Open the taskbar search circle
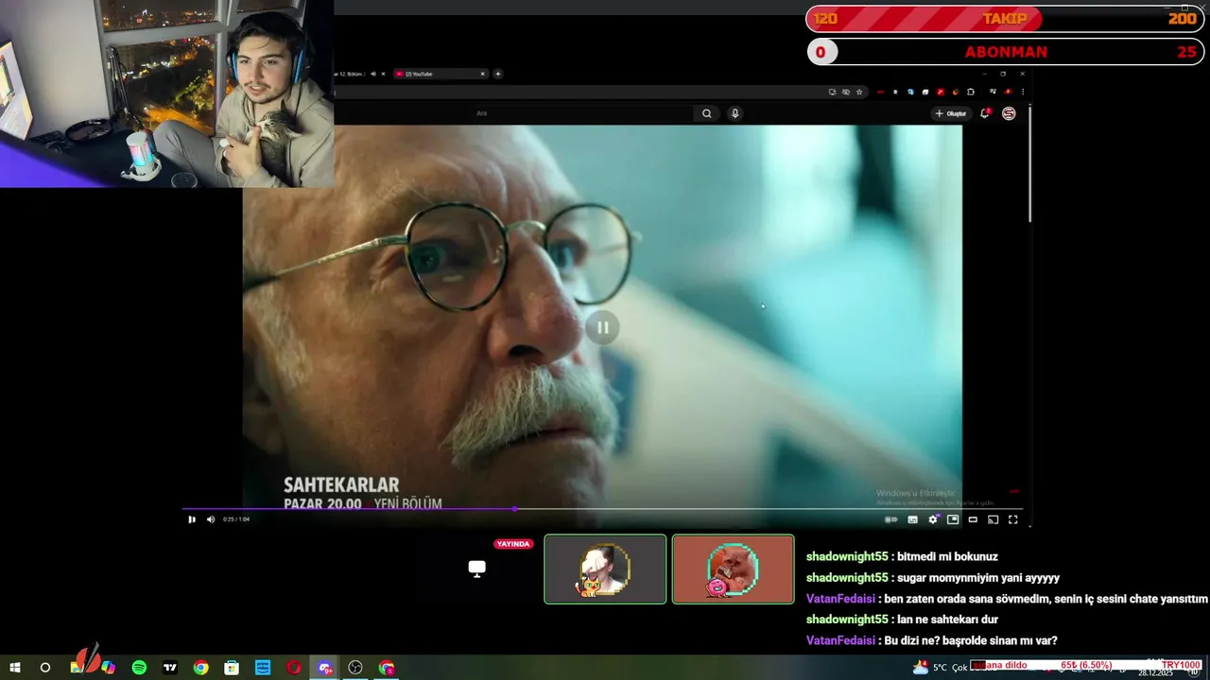Screen dimensions: 1210x680 tap(44, 668)
